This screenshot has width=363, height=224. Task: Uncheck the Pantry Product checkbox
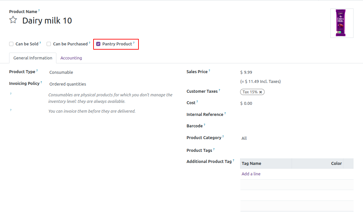tap(98, 44)
